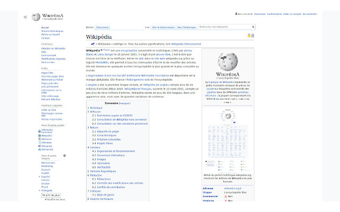This screenshot has width=340, height=212.
Task: Click the Wikipédia globe image in the infobox
Action: tap(228, 61)
